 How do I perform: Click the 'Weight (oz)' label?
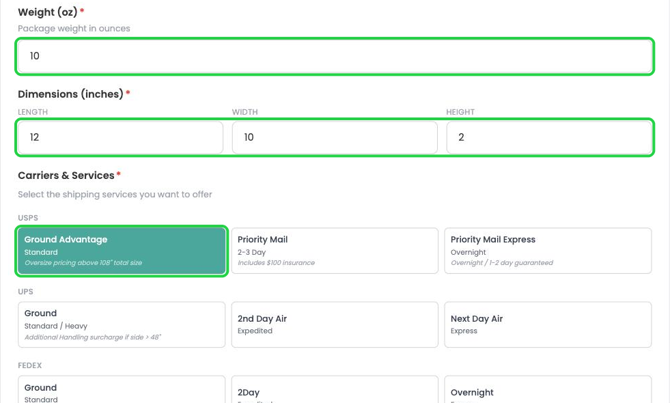pyautogui.click(x=47, y=12)
